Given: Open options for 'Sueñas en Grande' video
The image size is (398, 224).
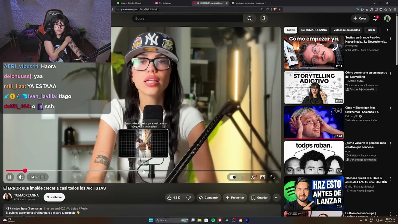Looking at the screenshot, I should [x=390, y=39].
